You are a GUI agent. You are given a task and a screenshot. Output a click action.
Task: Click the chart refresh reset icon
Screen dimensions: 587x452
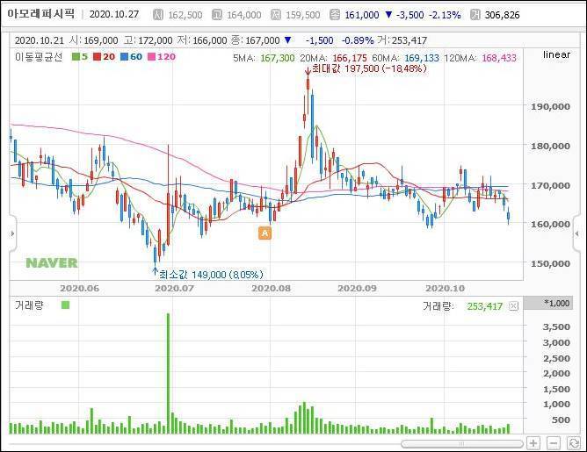click(x=574, y=443)
